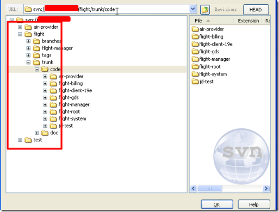
Task: Select the flight folder icon in tree
Action: pos(28,34)
